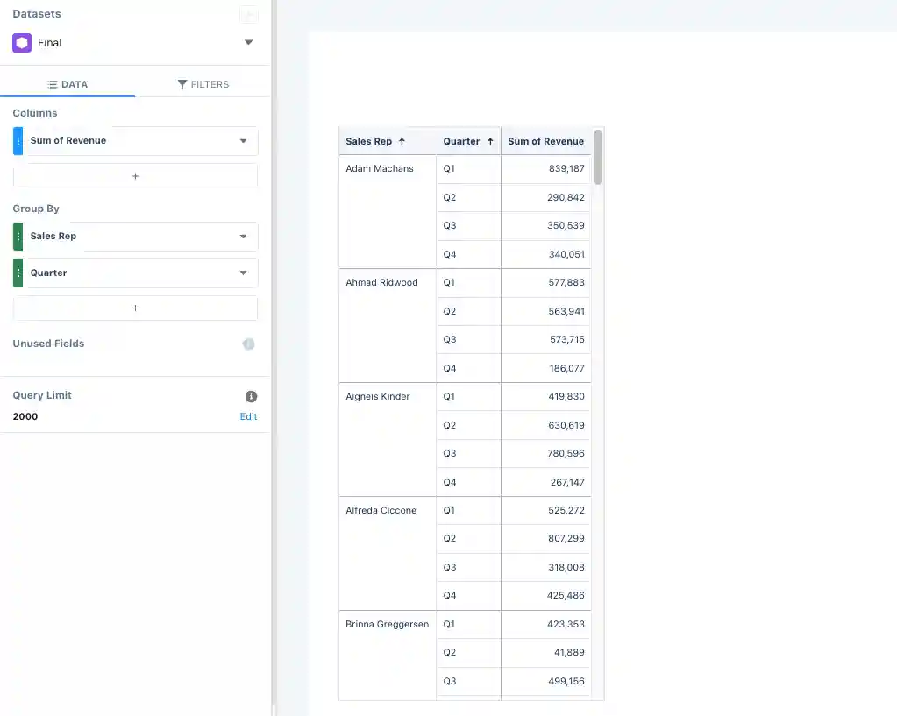Image resolution: width=897 pixels, height=716 pixels.
Task: Grab the blue Sum of Revenue handle
Action: pos(18,141)
